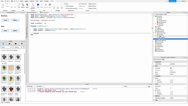Switch to the Classic Baseplate document tab
Image resolution: width=188 pixels, height=106 pixels.
(x=32, y=12)
